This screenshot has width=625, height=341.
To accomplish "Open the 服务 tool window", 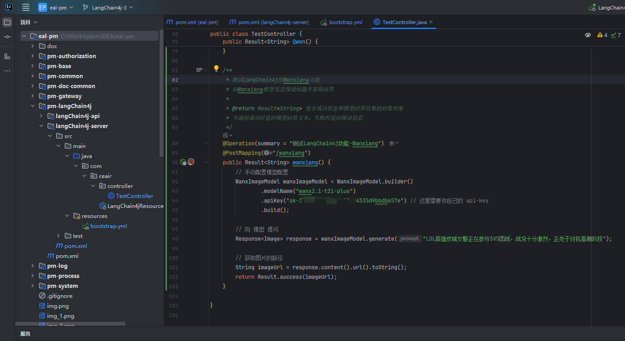I will click(25, 334).
